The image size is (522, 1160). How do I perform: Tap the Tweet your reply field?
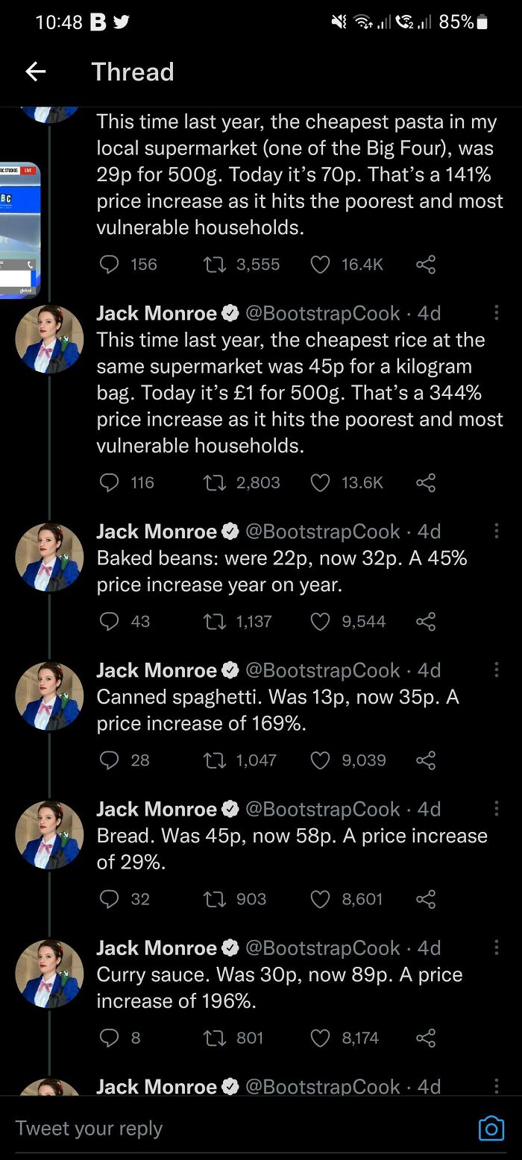point(224,1128)
